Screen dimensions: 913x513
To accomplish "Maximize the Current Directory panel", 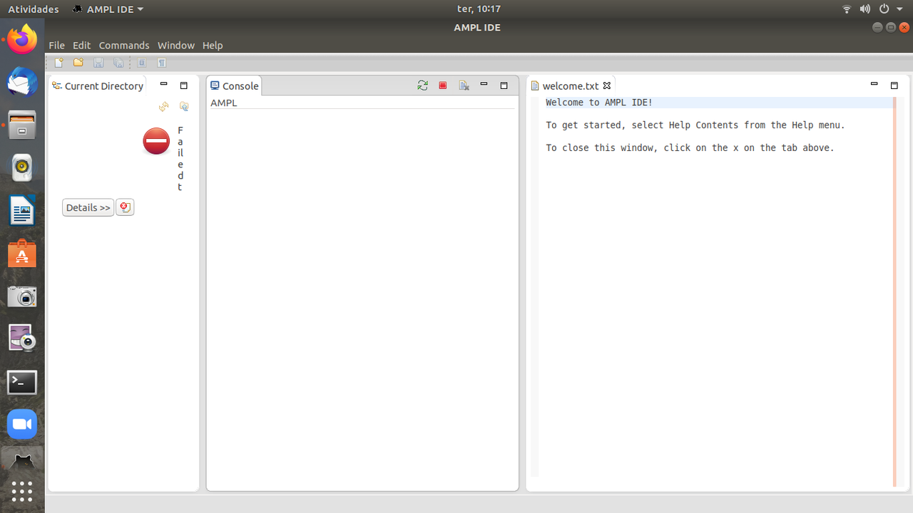I will (x=183, y=85).
